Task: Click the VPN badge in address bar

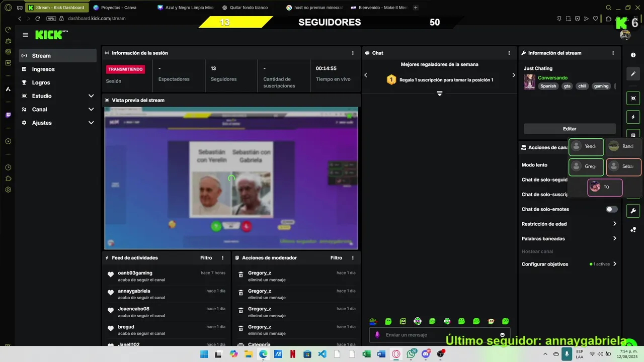Action: tap(51, 19)
